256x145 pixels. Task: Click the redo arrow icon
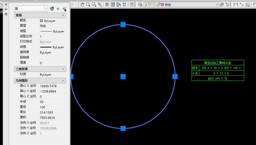(72, 4)
